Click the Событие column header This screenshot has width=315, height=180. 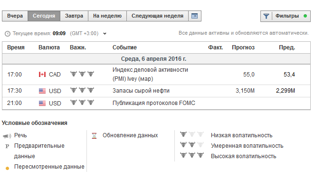124,47
